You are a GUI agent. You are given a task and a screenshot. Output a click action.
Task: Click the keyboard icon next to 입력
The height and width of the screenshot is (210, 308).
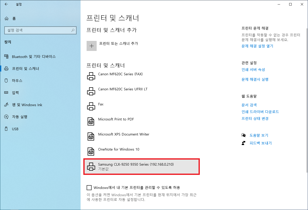(7, 93)
